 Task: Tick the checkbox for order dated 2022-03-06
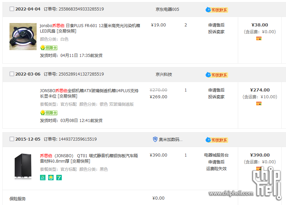[x=12, y=74]
